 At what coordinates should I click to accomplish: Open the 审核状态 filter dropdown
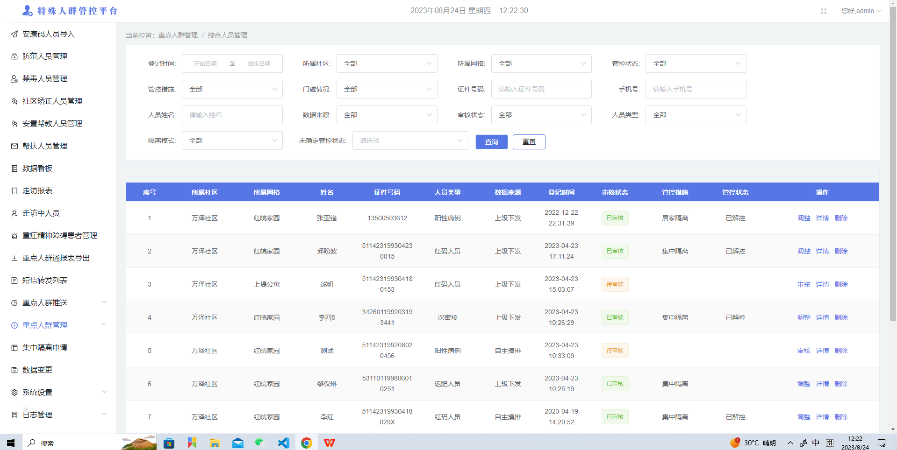pos(541,115)
